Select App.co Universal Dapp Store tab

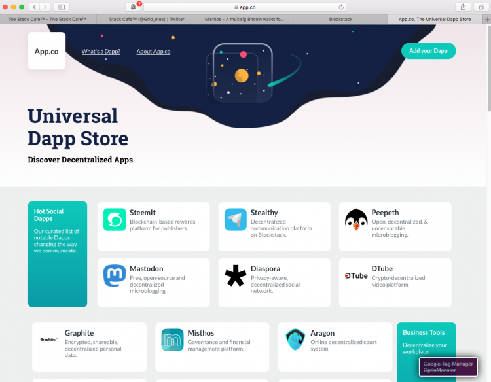point(435,19)
